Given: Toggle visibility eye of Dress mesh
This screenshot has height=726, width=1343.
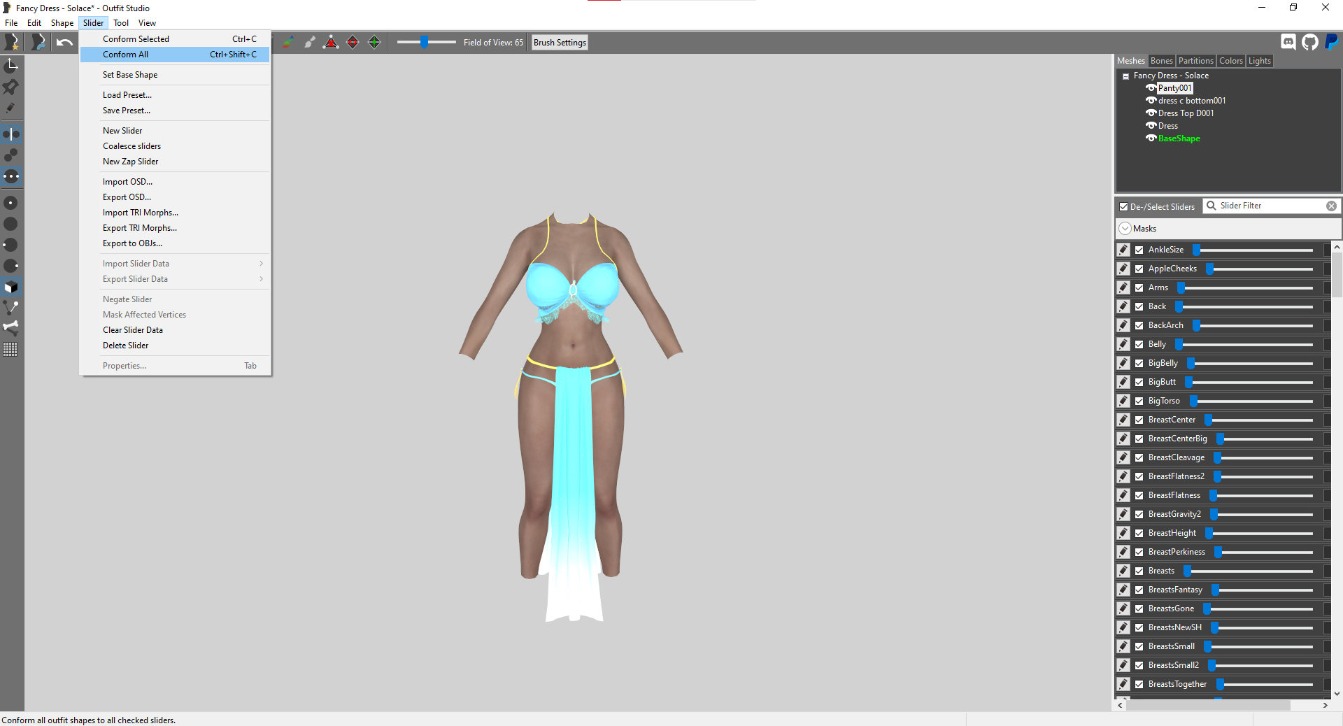Looking at the screenshot, I should coord(1151,126).
